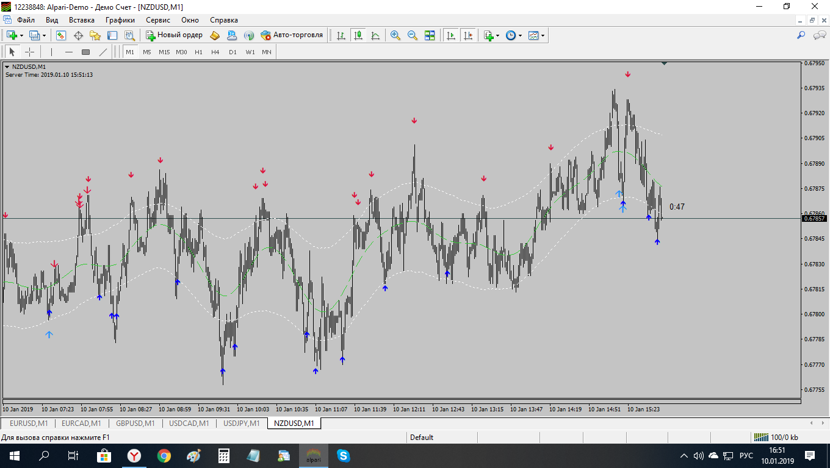Open the alpari MetaTrader taskbar icon
The image size is (830, 468).
[x=314, y=455]
